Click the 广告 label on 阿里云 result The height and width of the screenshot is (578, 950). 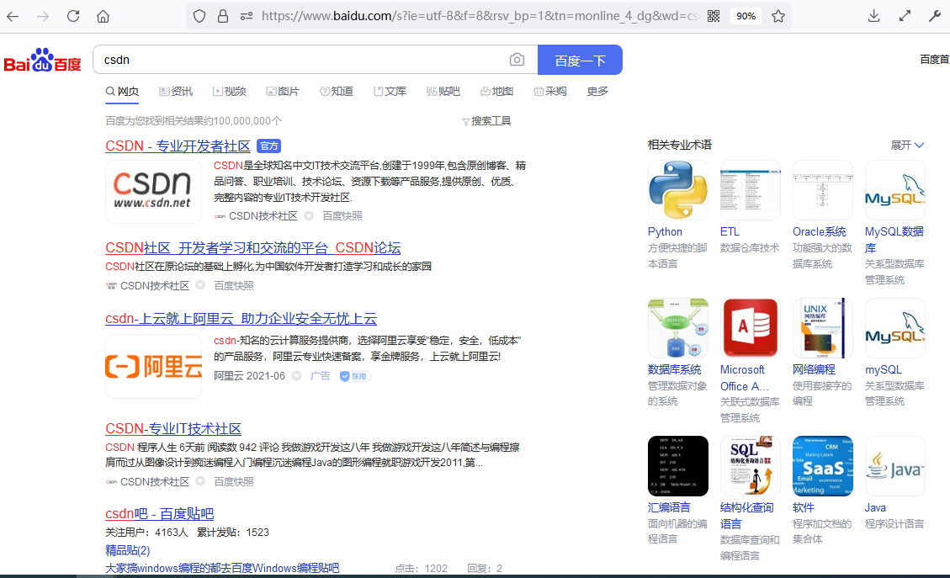point(320,376)
